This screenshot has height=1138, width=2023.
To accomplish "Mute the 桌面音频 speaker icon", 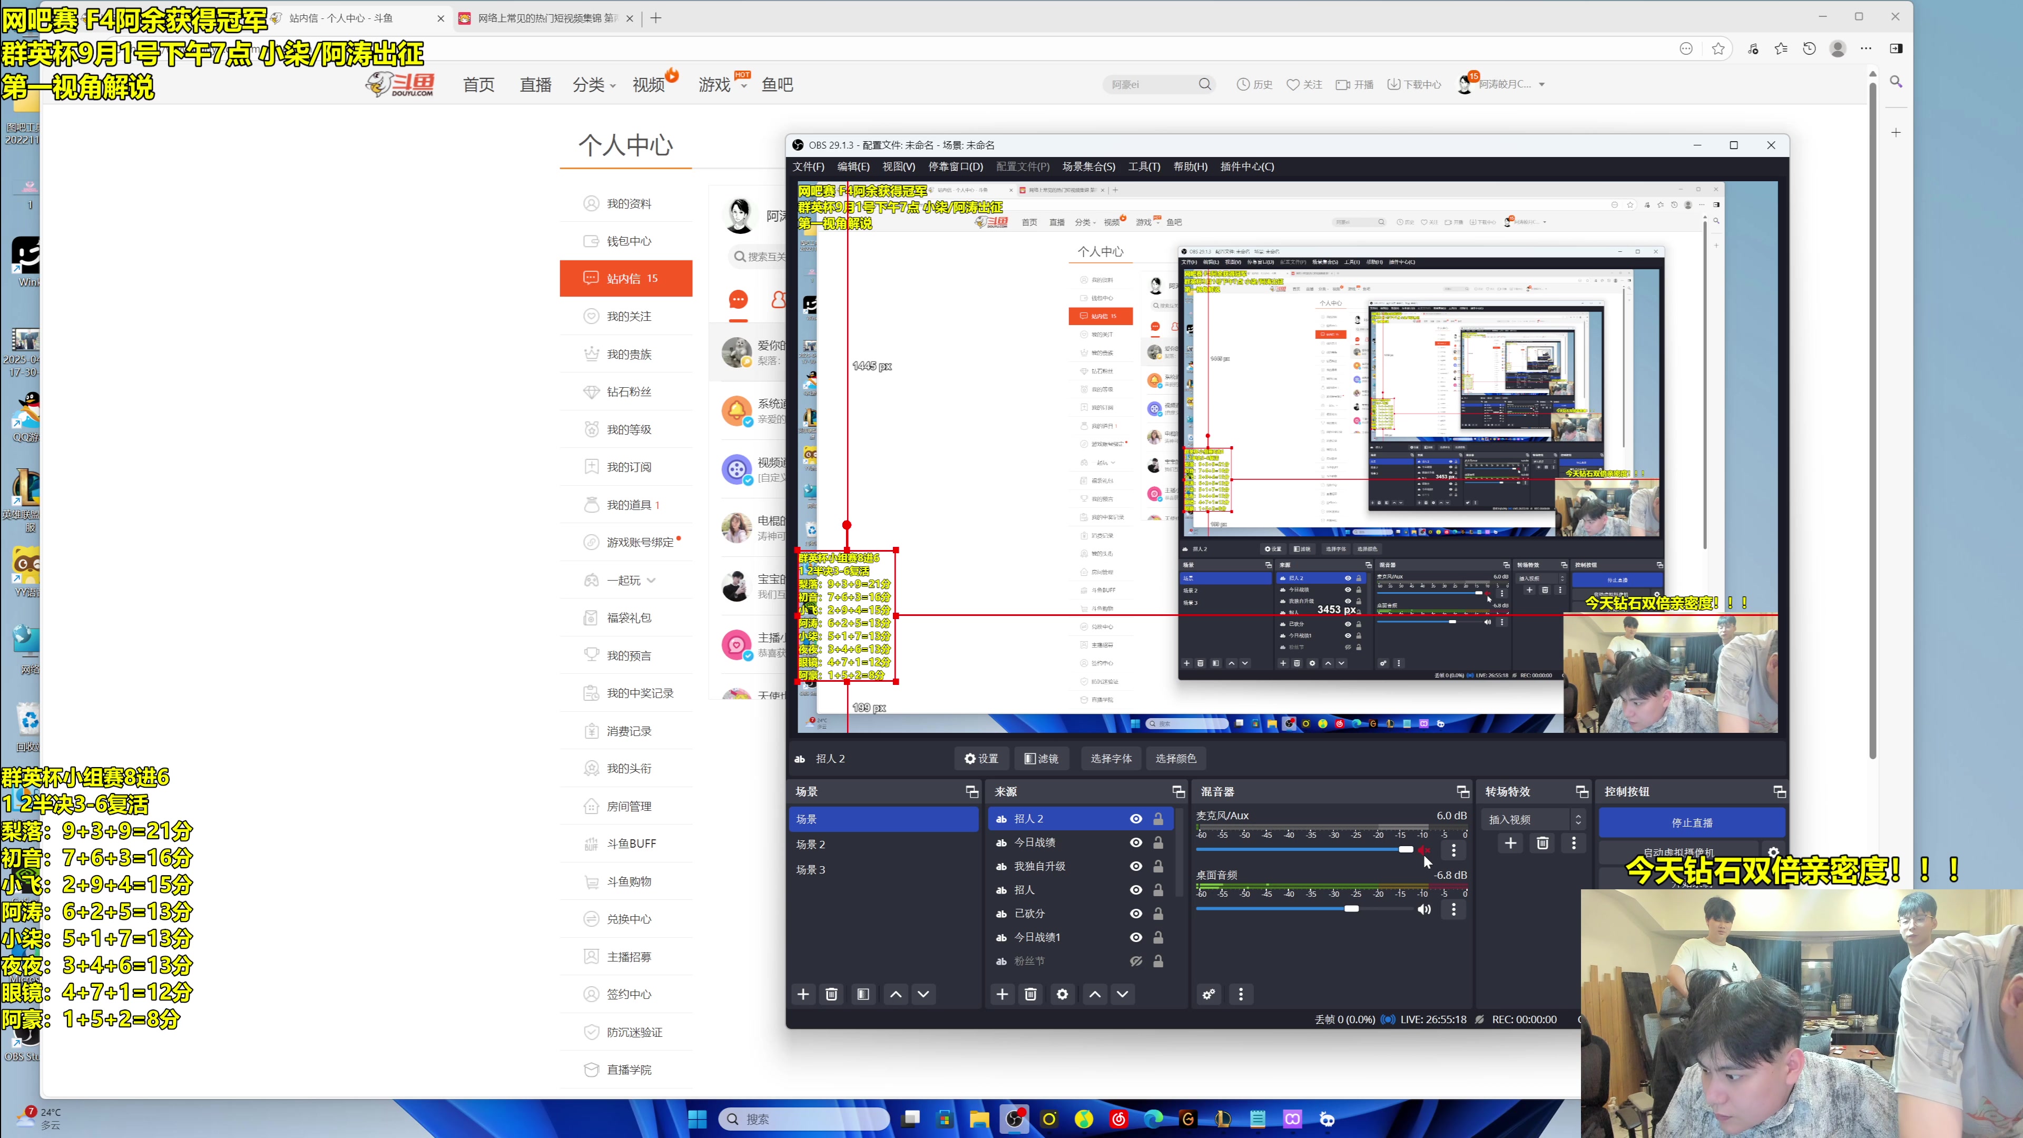I will [1424, 909].
